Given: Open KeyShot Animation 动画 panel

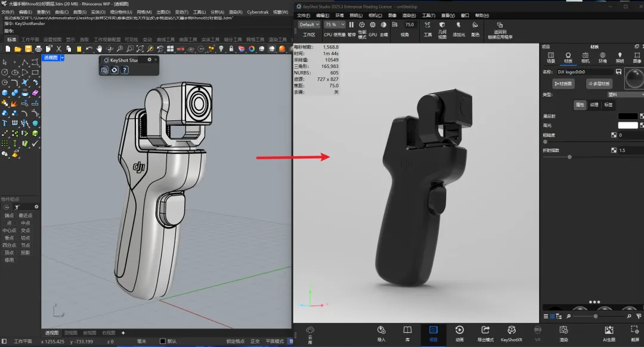Looking at the screenshot, I should click(x=460, y=333).
